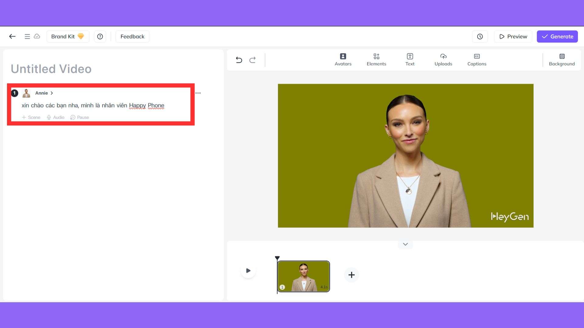Redo the last action
The height and width of the screenshot is (328, 584).
pyautogui.click(x=252, y=60)
